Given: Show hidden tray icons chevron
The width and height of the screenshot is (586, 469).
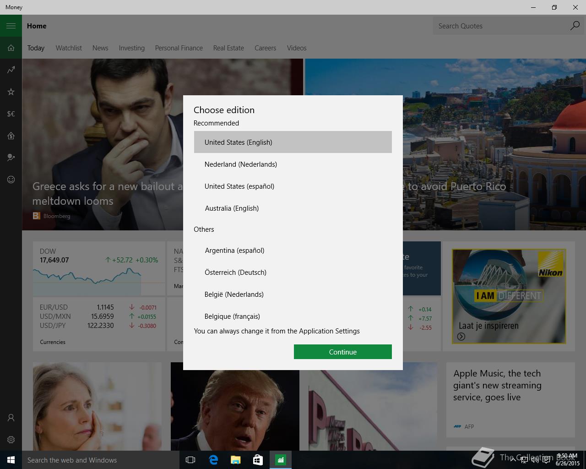Looking at the screenshot, I should 513,460.
